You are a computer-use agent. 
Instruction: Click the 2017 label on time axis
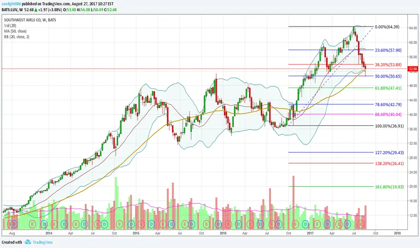[310, 233]
